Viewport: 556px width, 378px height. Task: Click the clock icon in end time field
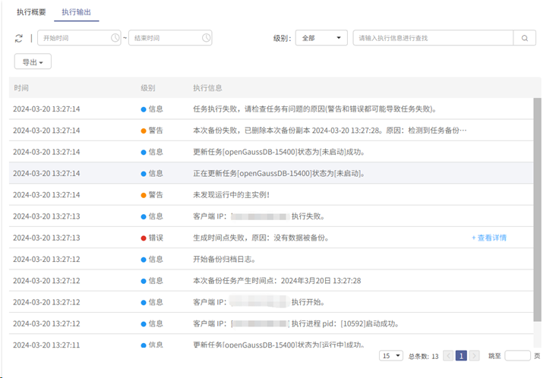point(207,37)
